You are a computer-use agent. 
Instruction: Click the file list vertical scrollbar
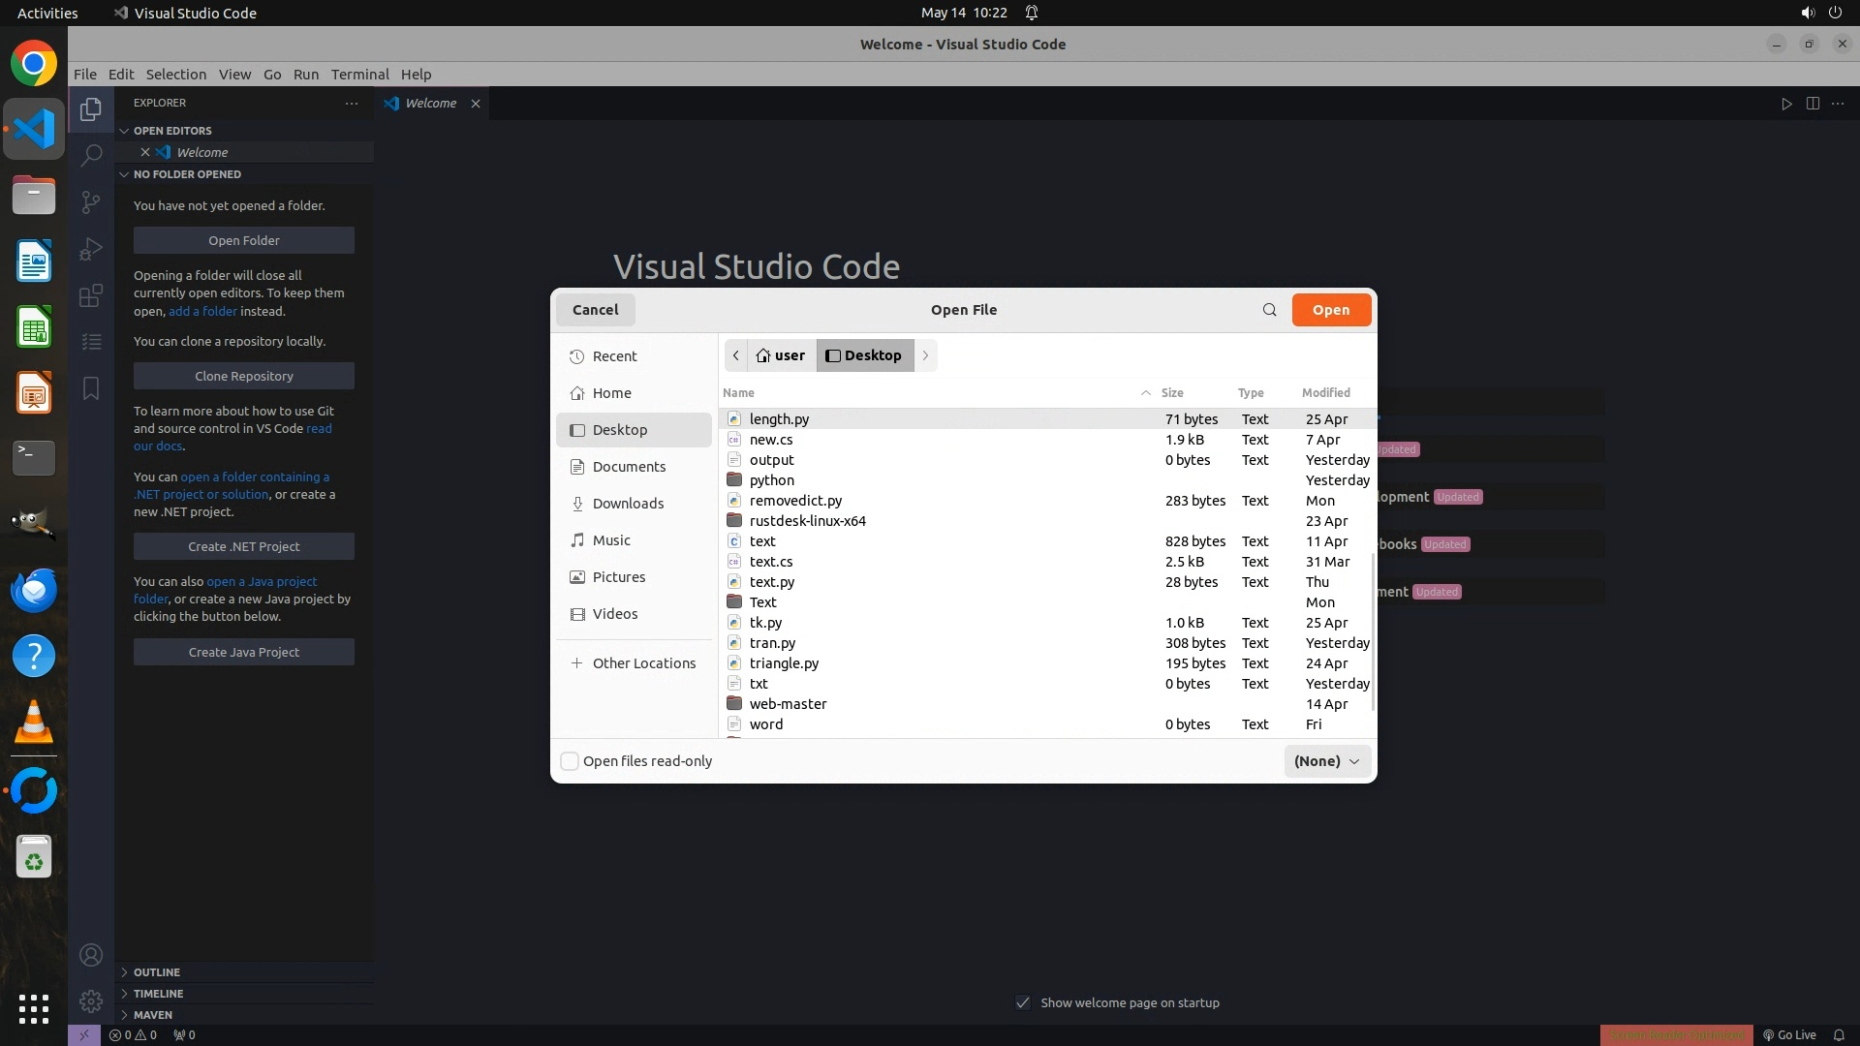1373,630
